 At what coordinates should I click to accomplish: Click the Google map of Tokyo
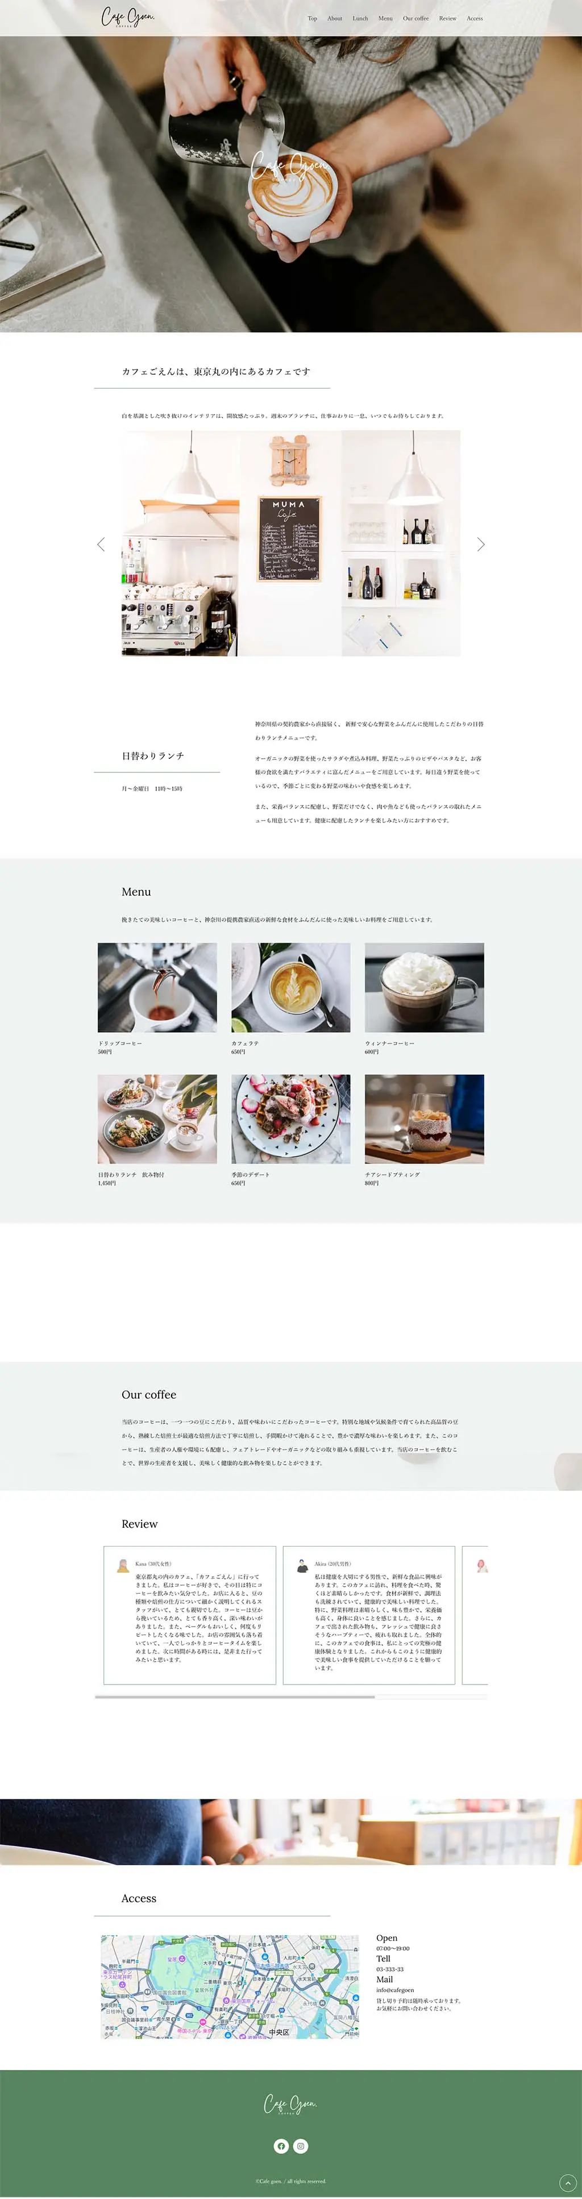tap(230, 1986)
